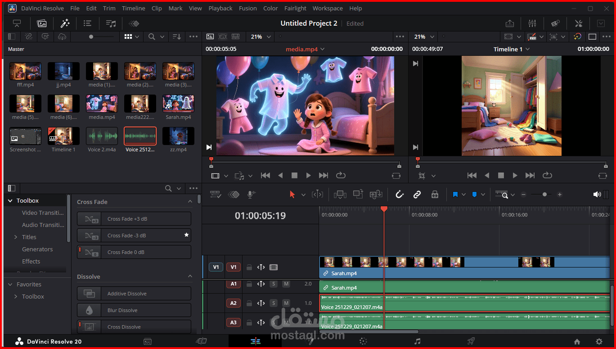Select the blue flag marker icon
The width and height of the screenshot is (616, 349).
tap(455, 195)
